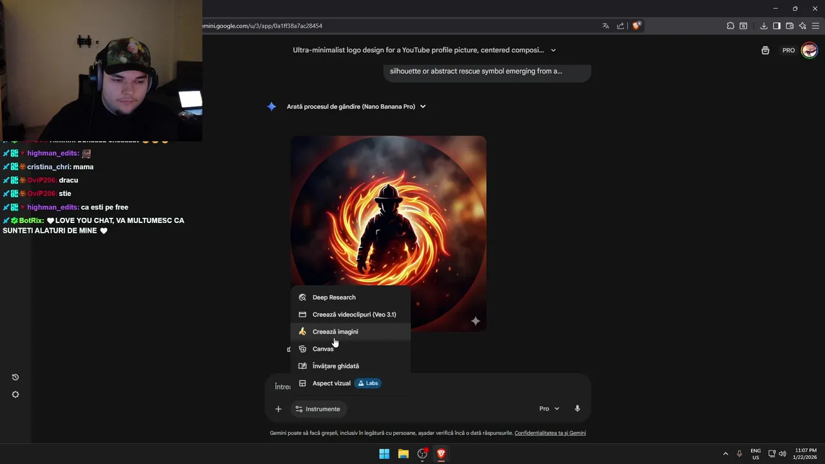The width and height of the screenshot is (825, 464).
Task: Open the Windows Start button
Action: coord(384,454)
